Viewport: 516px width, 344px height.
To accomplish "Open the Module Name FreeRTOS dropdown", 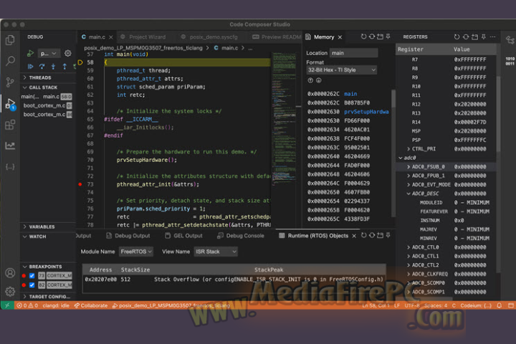I will click(x=136, y=252).
